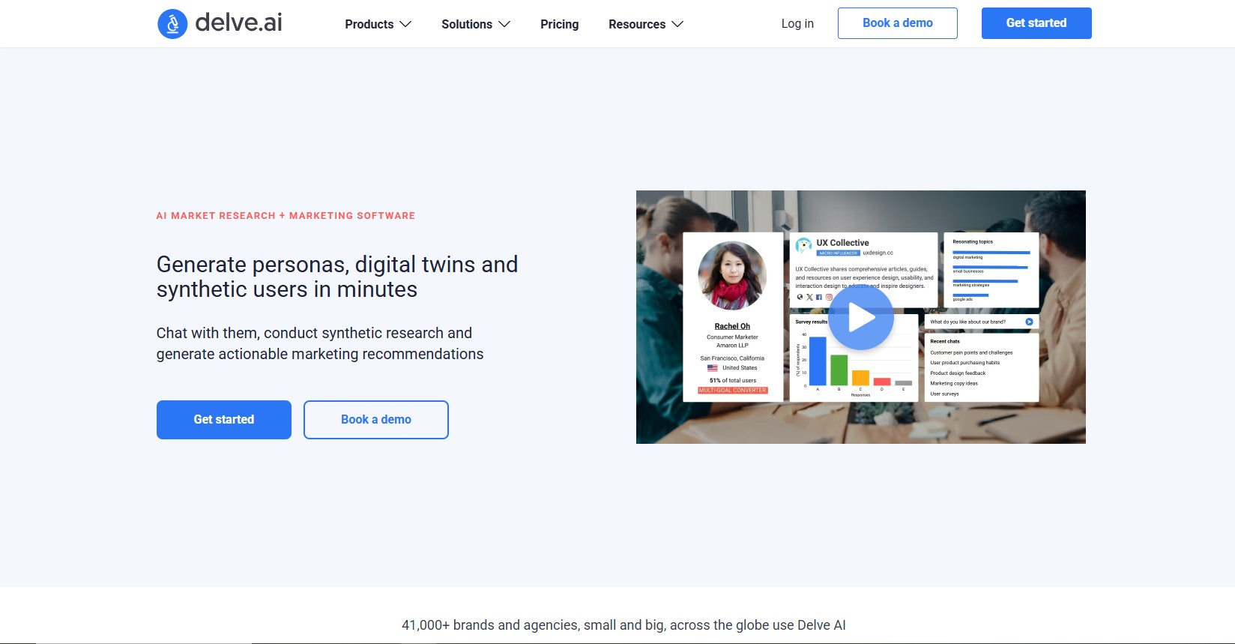The height and width of the screenshot is (644, 1235).
Task: Click the blue send arrow beside brand question
Action: tap(1029, 322)
